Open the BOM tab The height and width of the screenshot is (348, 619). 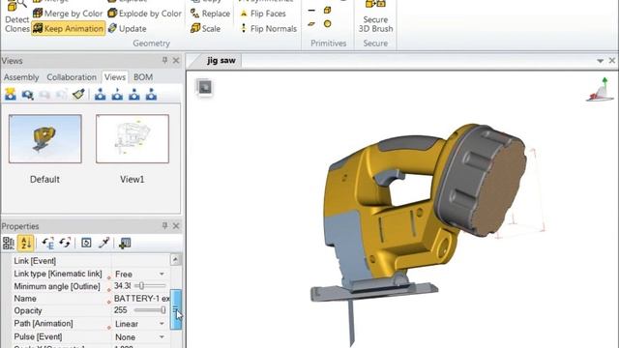pyautogui.click(x=143, y=77)
